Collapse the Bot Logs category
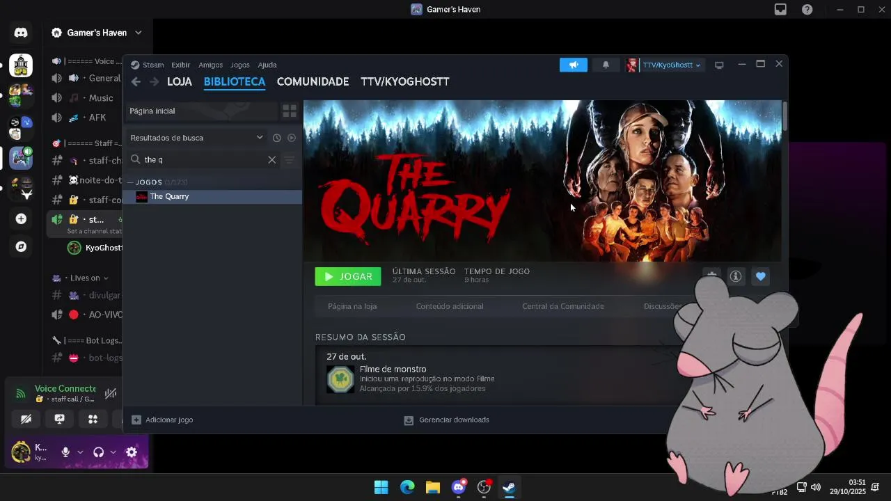Screen dimensions: 891x501 pos(86,340)
